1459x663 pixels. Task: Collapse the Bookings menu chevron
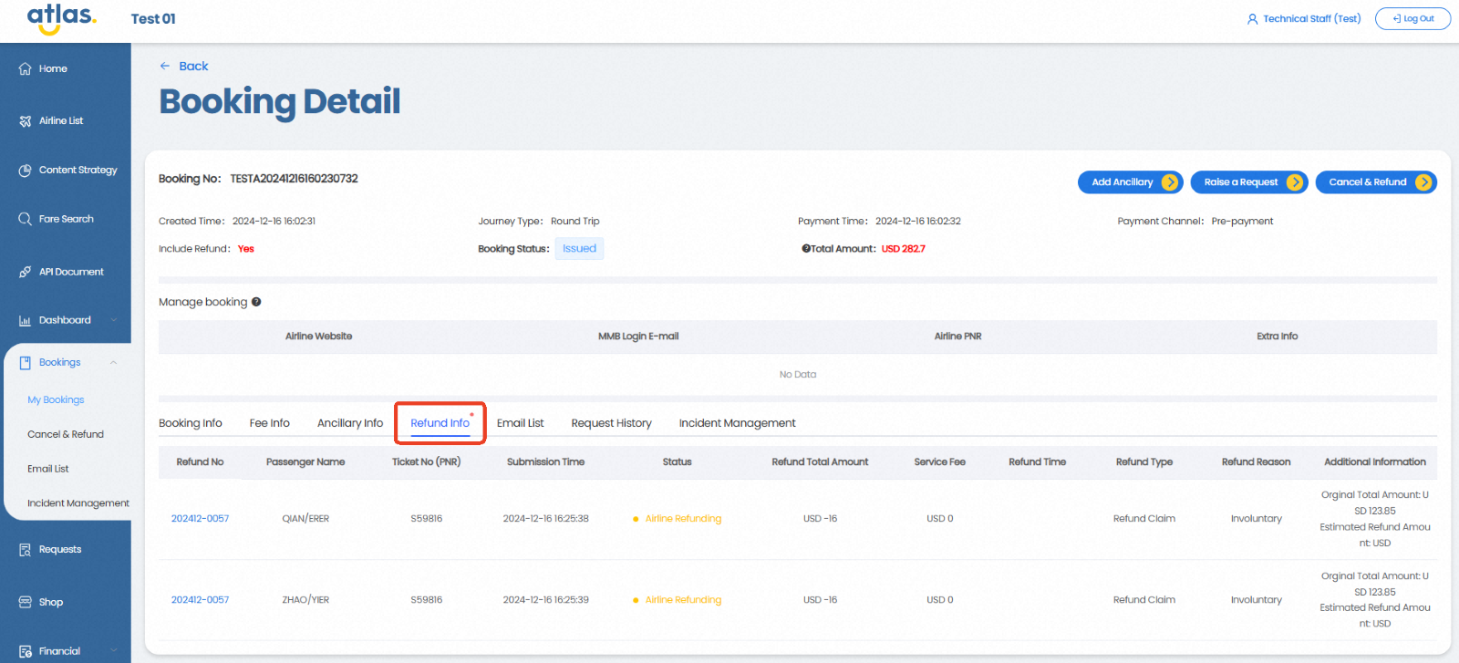click(x=114, y=363)
